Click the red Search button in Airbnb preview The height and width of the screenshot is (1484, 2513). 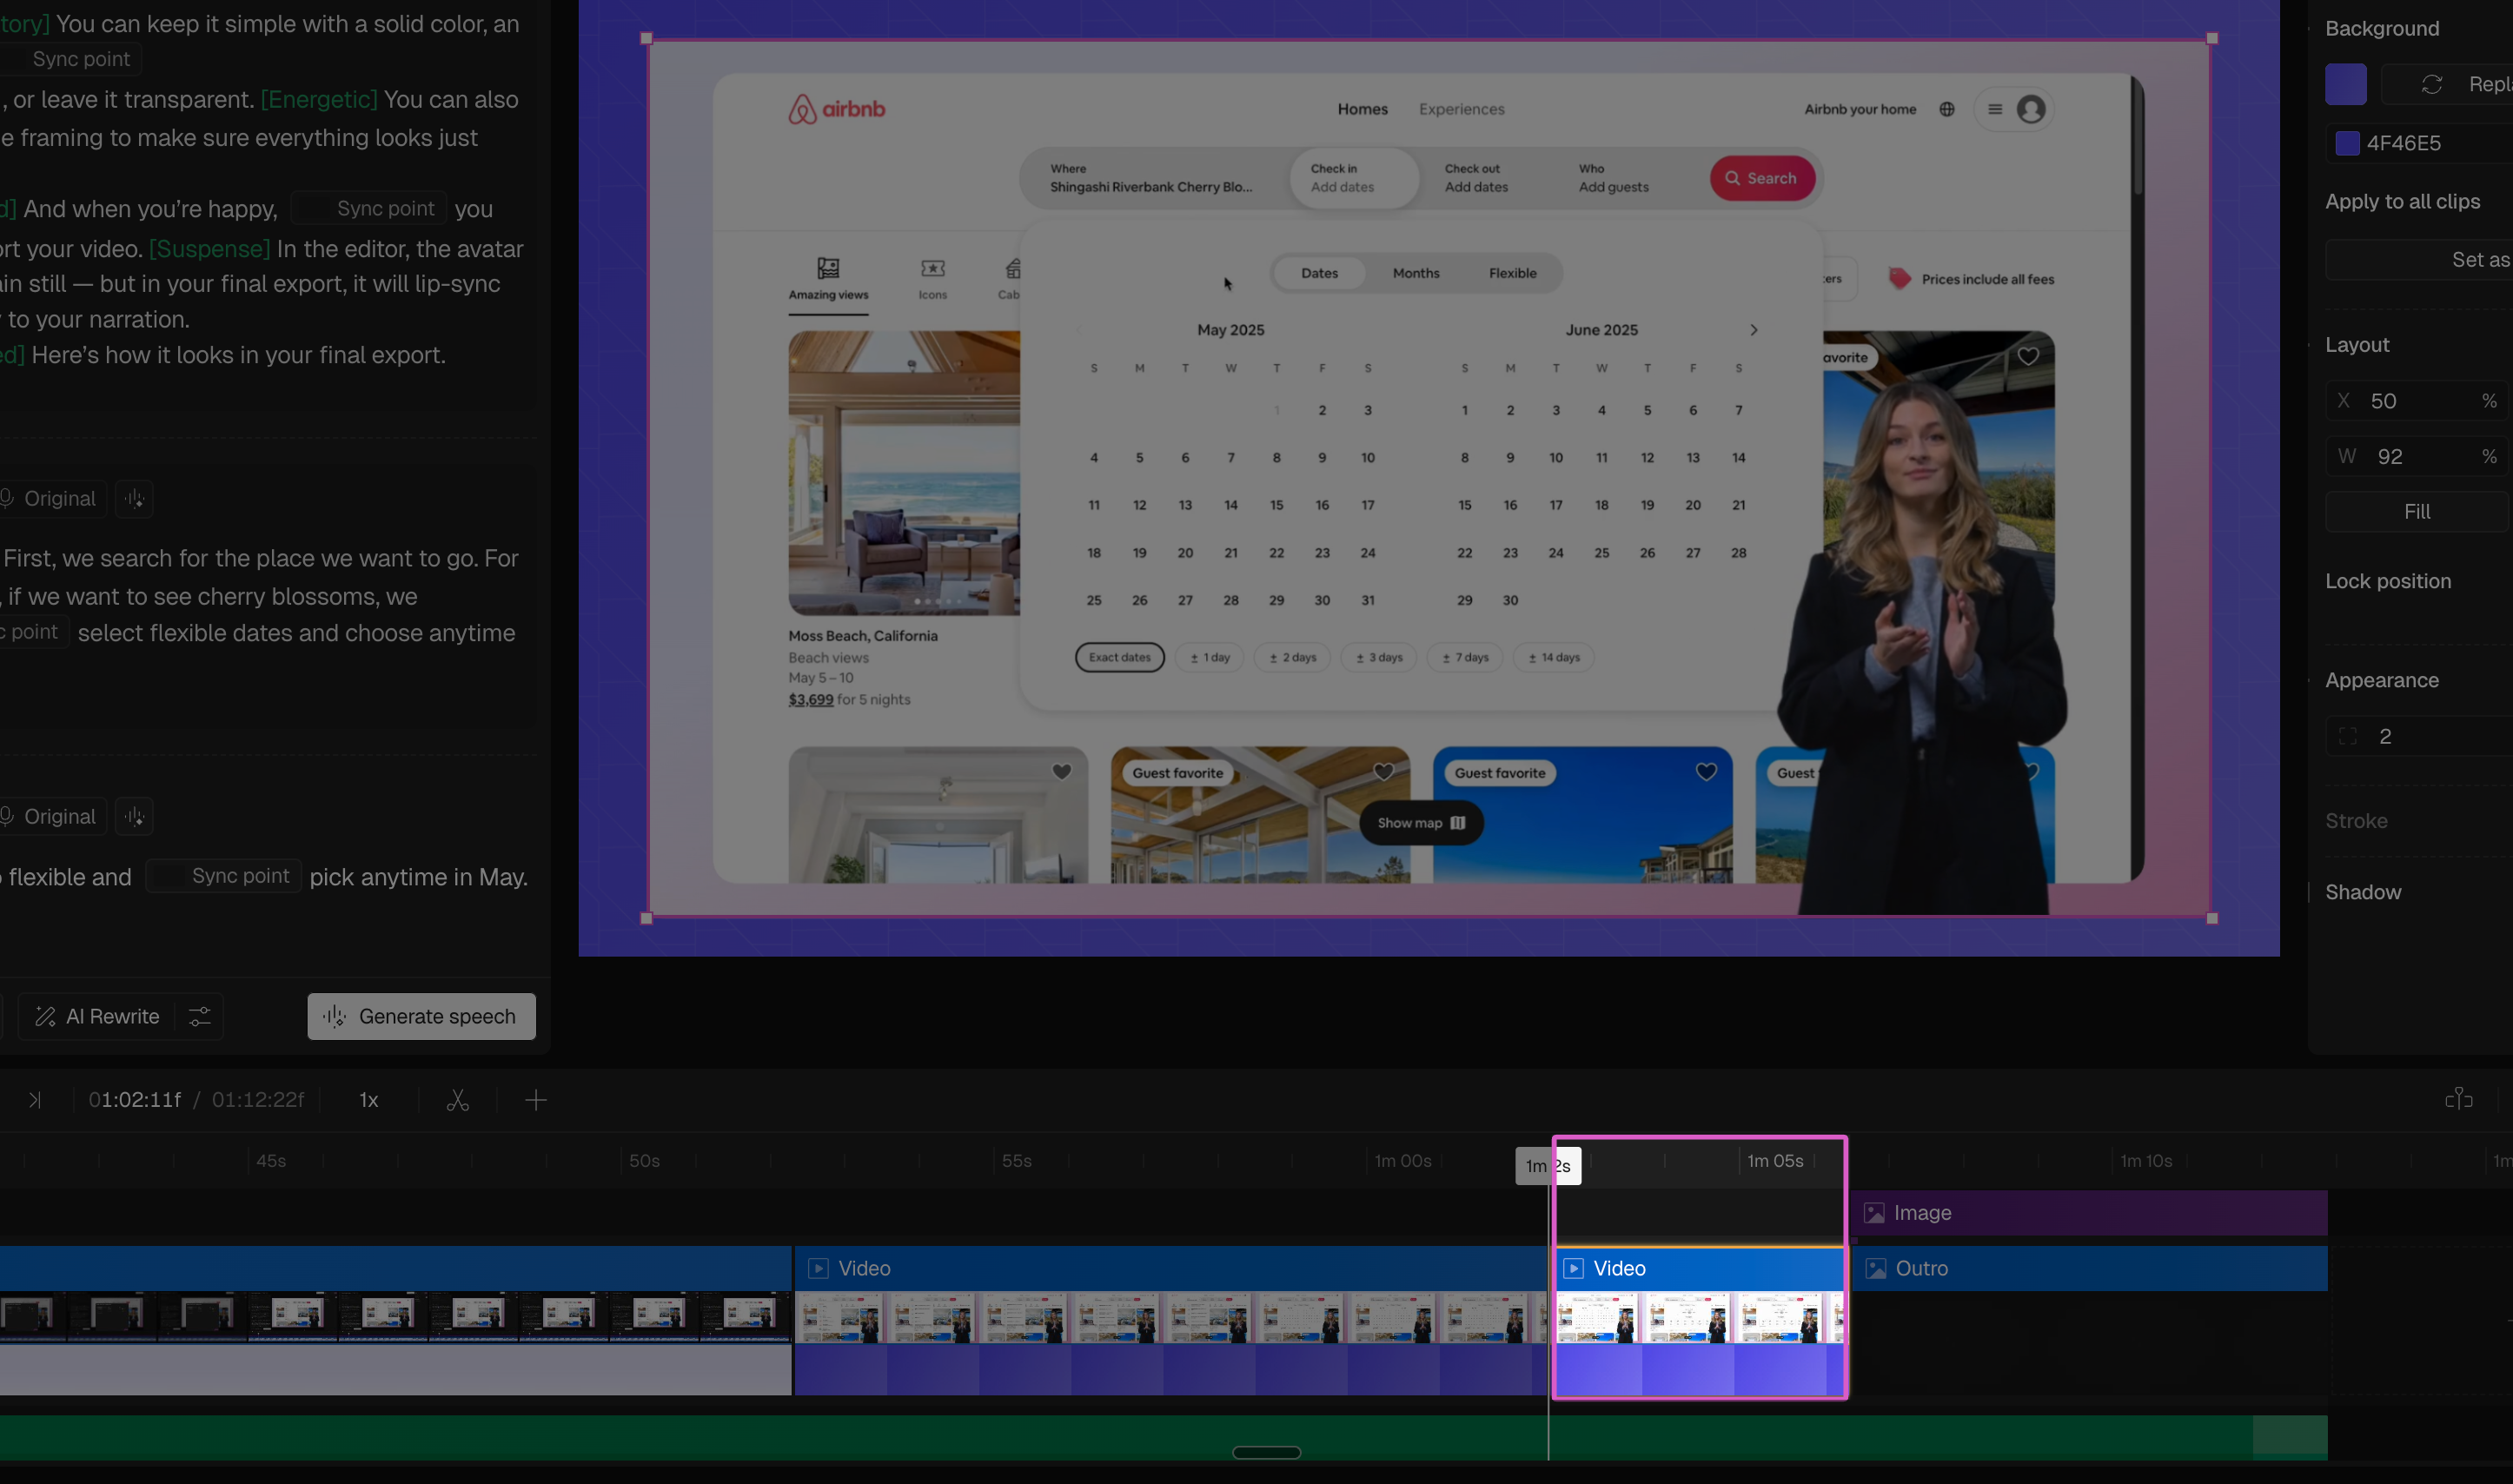point(1762,178)
